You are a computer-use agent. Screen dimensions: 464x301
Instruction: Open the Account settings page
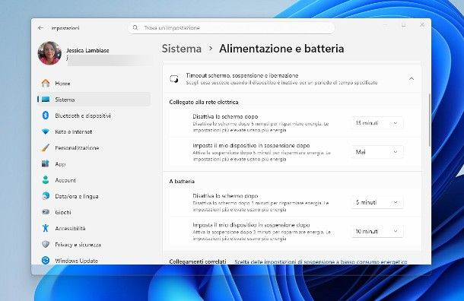[94, 180]
